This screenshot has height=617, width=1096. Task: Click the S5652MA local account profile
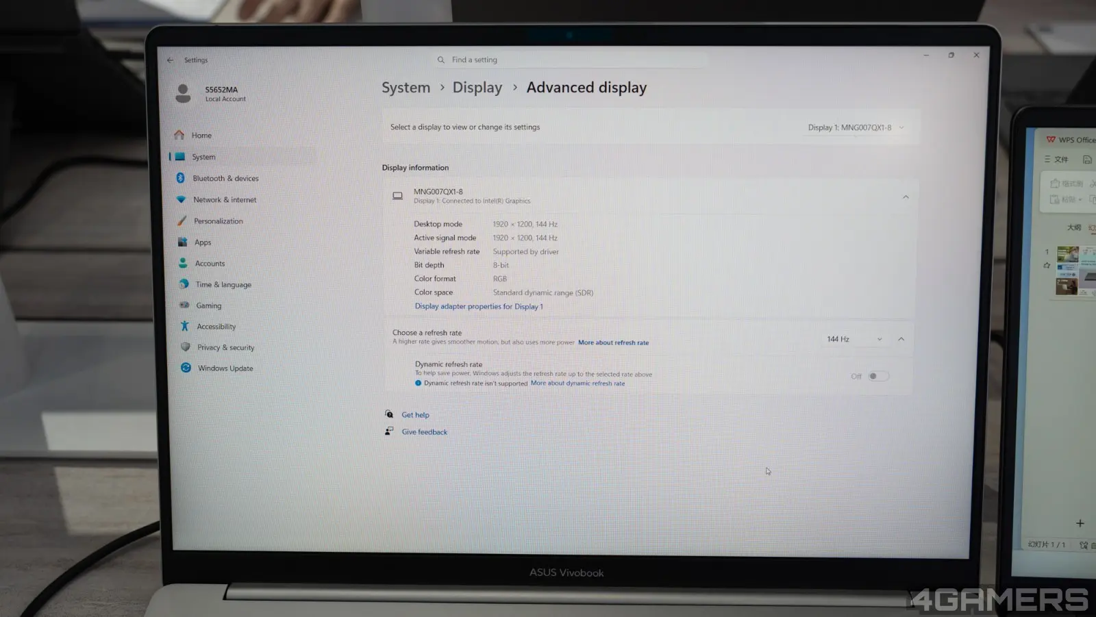coord(211,94)
